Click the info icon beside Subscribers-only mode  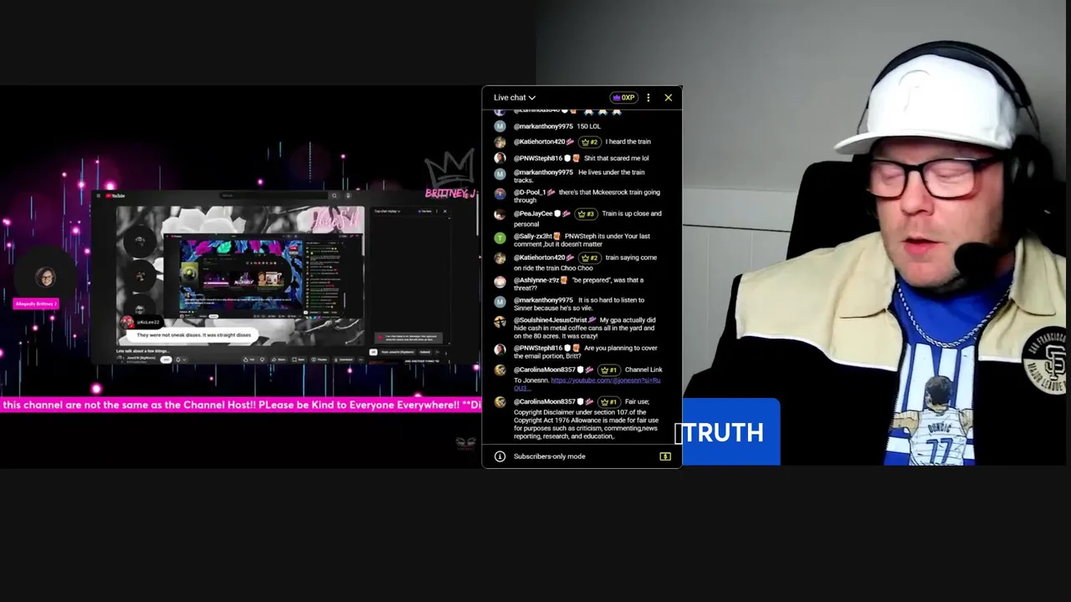[x=500, y=457]
